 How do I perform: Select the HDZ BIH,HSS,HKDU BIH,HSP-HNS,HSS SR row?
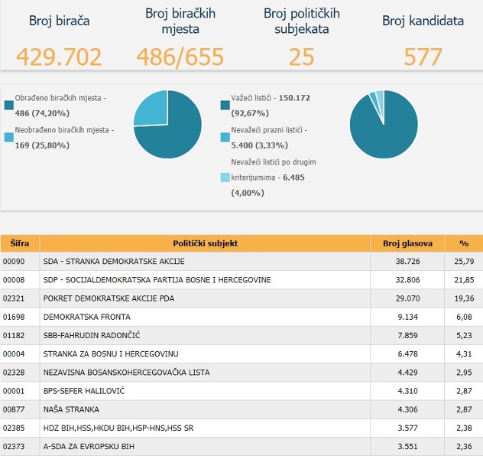pos(241,428)
